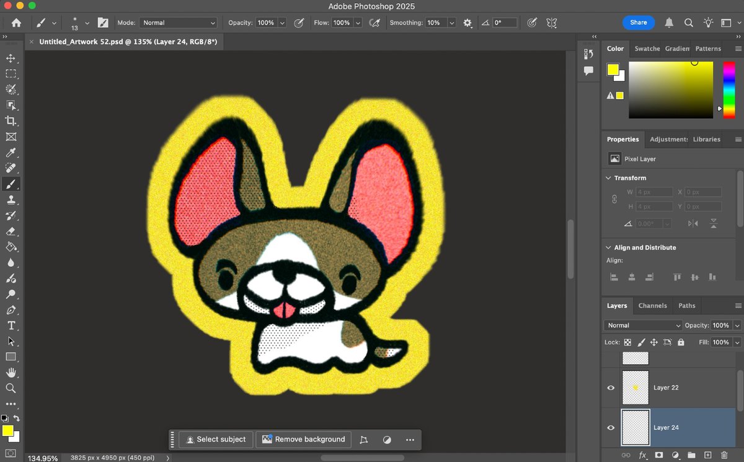The width and height of the screenshot is (744, 462).
Task: Click the rainbow hue slider
Action: coord(729,90)
